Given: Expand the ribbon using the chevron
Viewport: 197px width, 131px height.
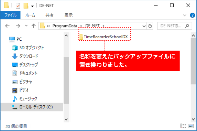Looking at the screenshot, I should (185, 15).
